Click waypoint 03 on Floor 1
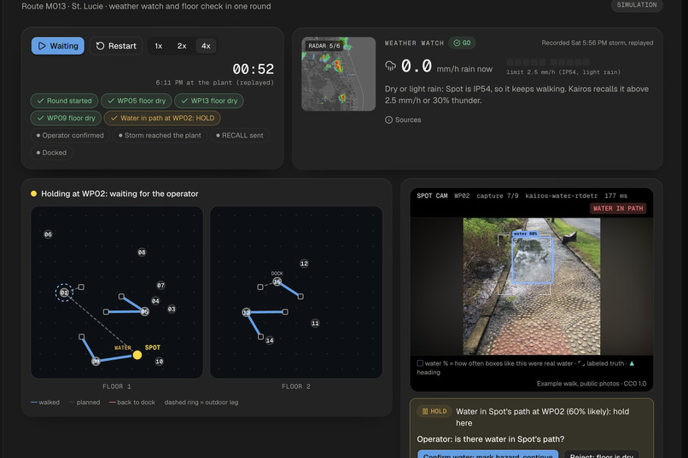 point(172,309)
